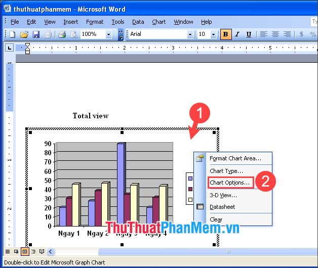Open the Chart menu in menu bar
The image size is (318, 268).
point(158,22)
